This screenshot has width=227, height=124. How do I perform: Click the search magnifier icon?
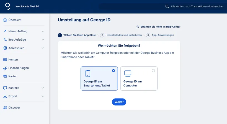click(167, 6)
